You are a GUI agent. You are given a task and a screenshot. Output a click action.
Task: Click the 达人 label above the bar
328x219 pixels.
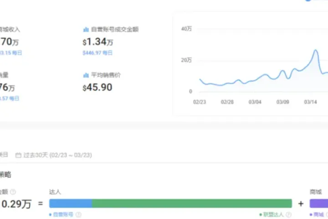pos(55,192)
